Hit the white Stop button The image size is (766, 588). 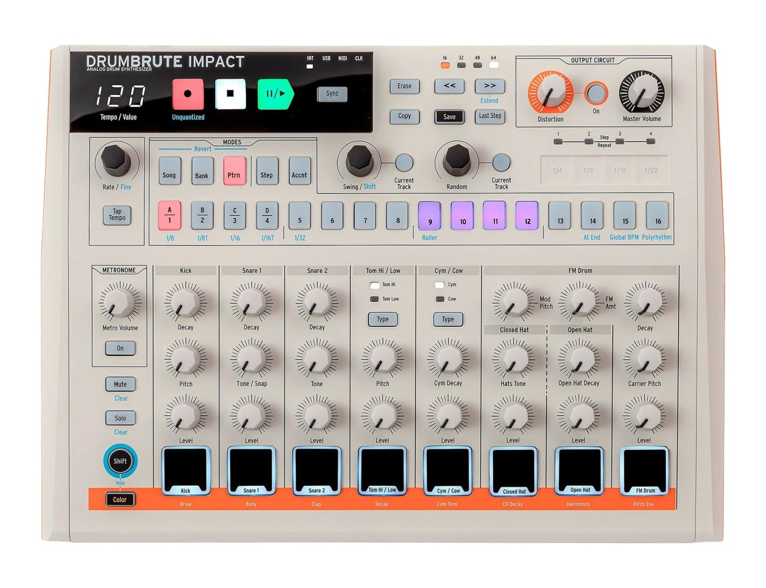tap(230, 94)
